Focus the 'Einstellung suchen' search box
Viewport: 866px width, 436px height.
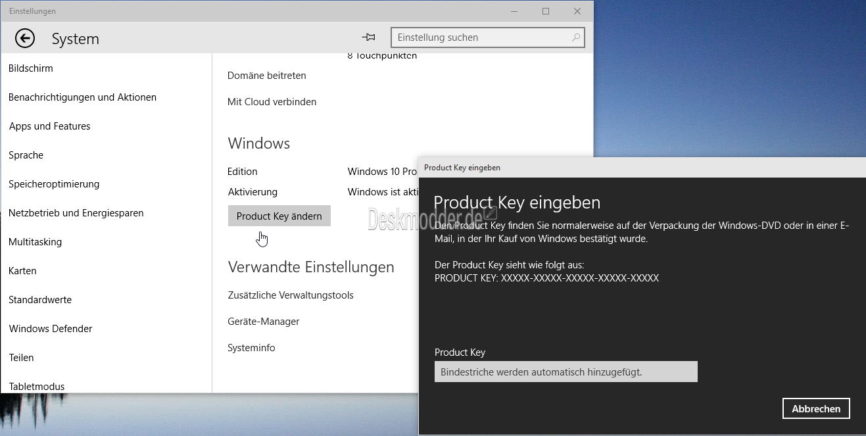(487, 37)
